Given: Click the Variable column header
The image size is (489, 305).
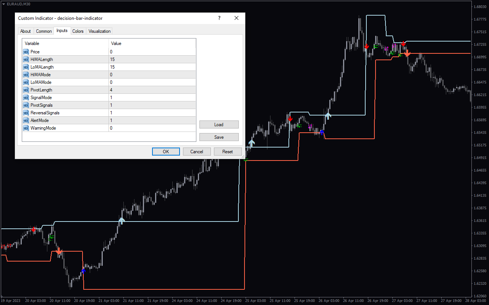Looking at the screenshot, I should pos(65,43).
